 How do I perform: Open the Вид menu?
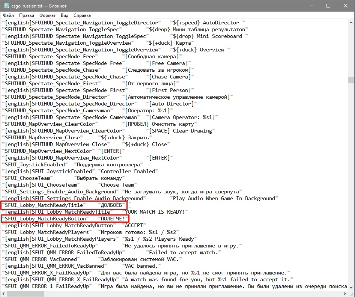pos(65,15)
